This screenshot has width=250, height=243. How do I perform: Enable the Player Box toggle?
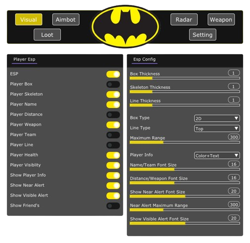(113, 84)
